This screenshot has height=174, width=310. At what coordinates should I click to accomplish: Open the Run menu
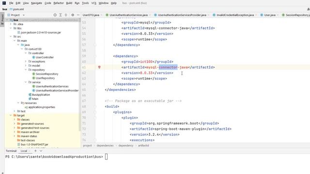(x=77, y=3)
